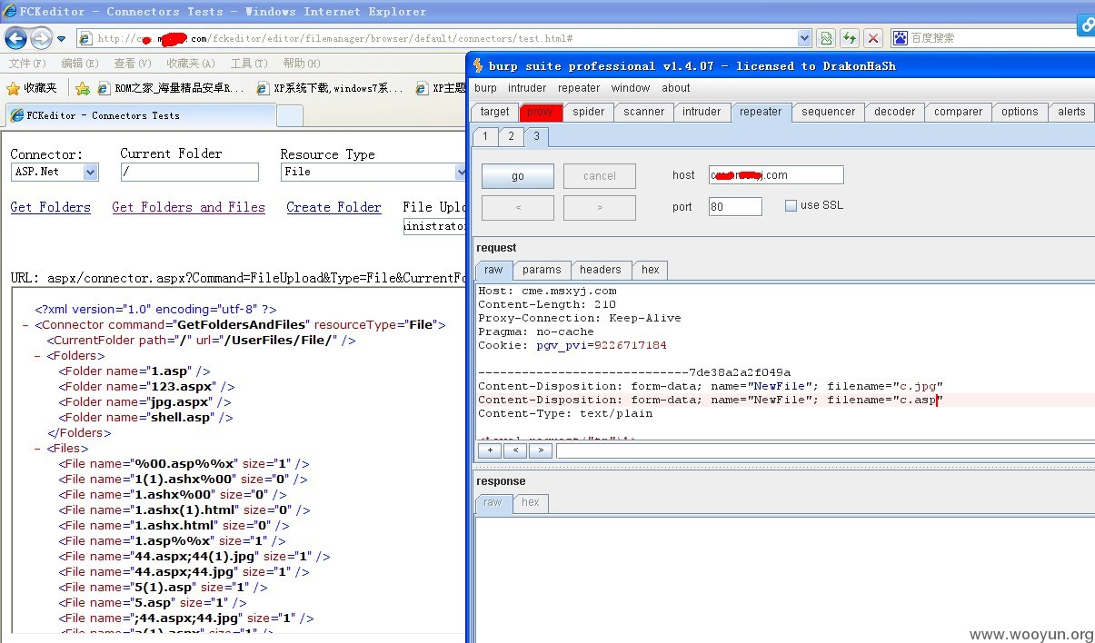Open the 帮助(H) menu
The image size is (1095, 643).
pyautogui.click(x=302, y=64)
